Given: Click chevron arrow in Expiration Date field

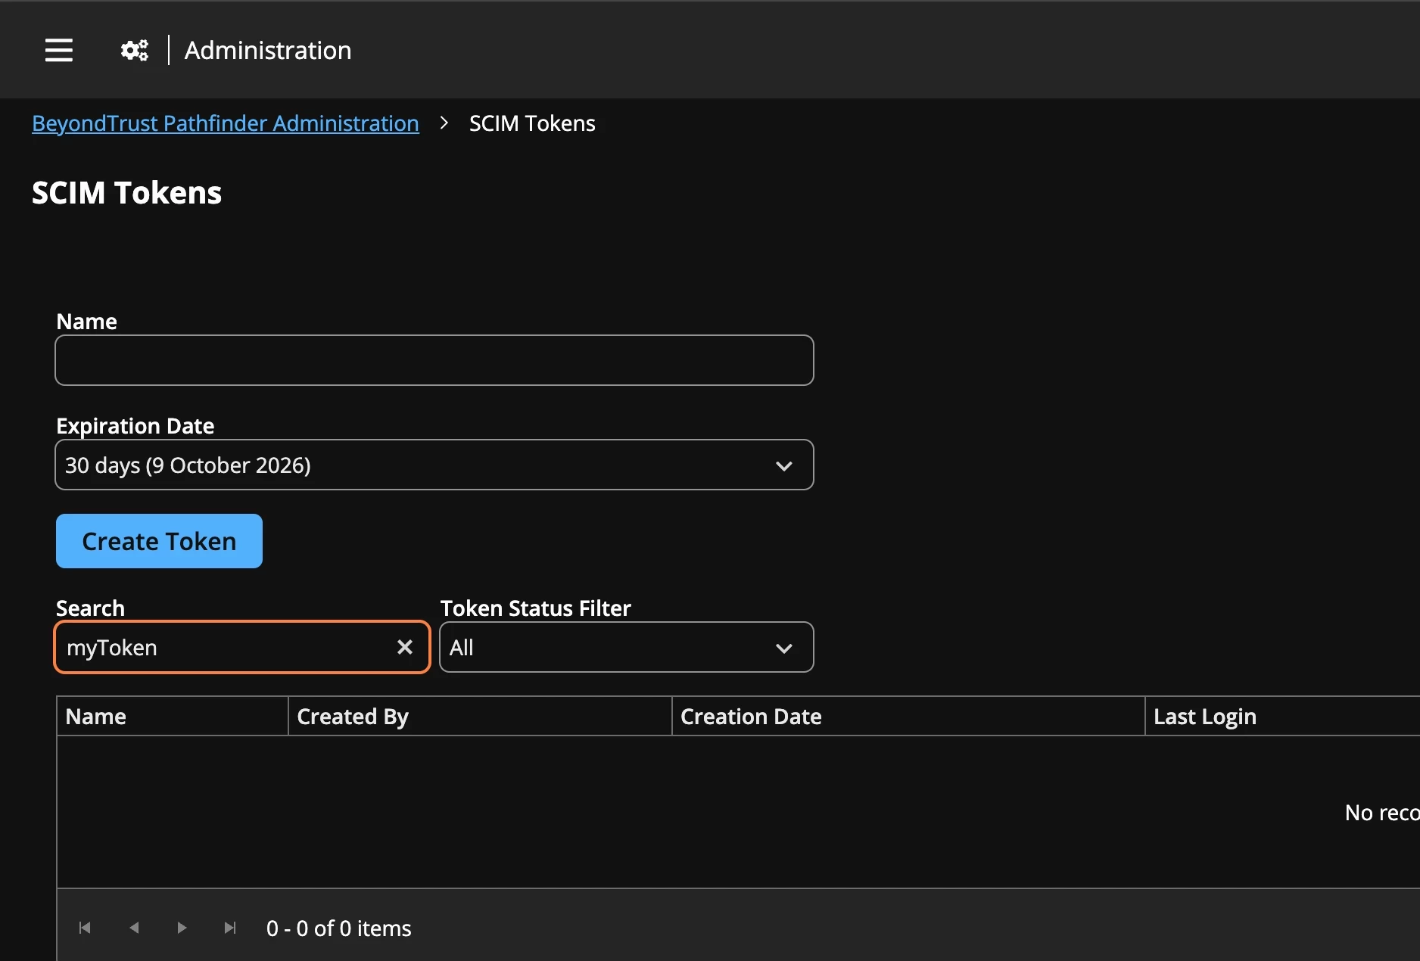Looking at the screenshot, I should click(784, 466).
